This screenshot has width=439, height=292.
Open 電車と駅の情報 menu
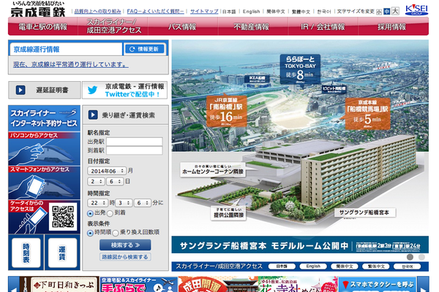click(43, 26)
